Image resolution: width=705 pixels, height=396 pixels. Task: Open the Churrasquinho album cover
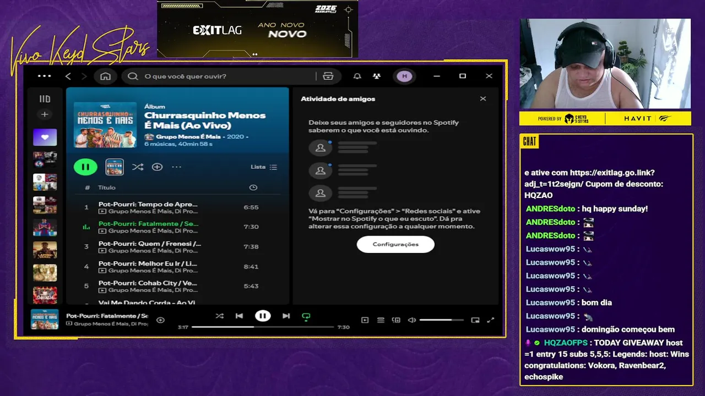(105, 125)
